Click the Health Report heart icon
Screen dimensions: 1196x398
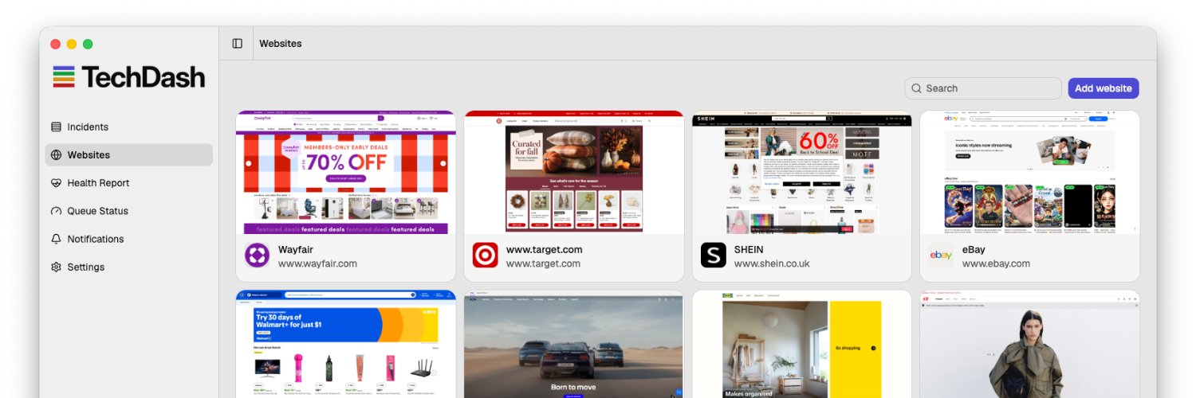[x=56, y=183]
